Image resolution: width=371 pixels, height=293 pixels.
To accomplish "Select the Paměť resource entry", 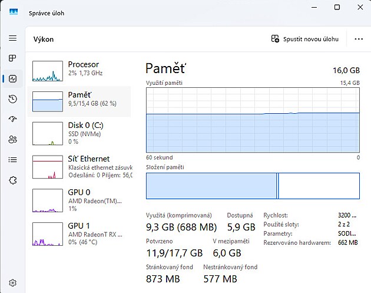I will coord(79,101).
